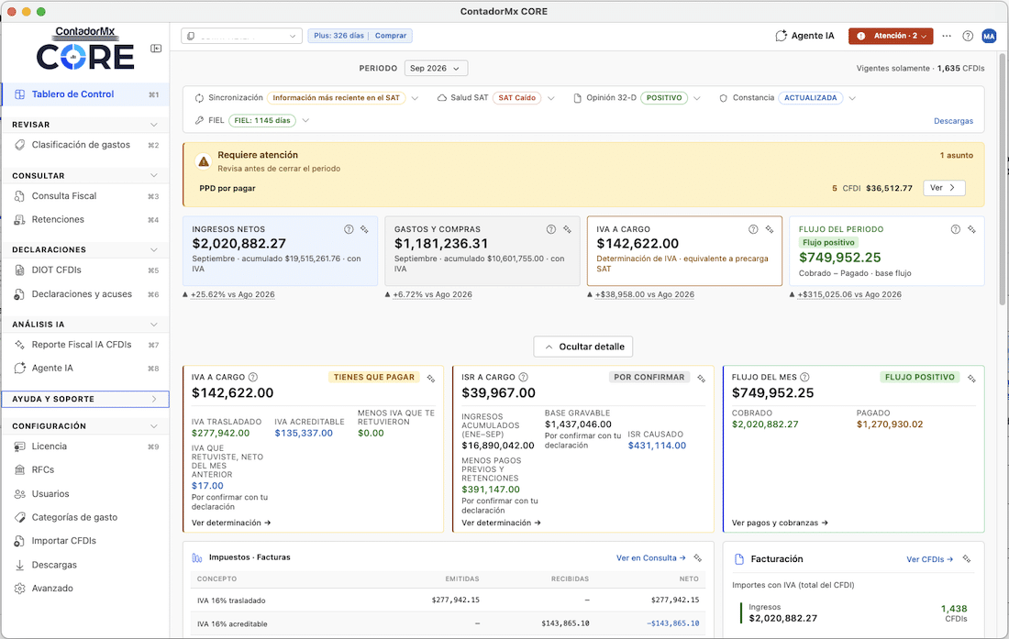Open Ver determinación link under ISR a Cargo

[501, 523]
